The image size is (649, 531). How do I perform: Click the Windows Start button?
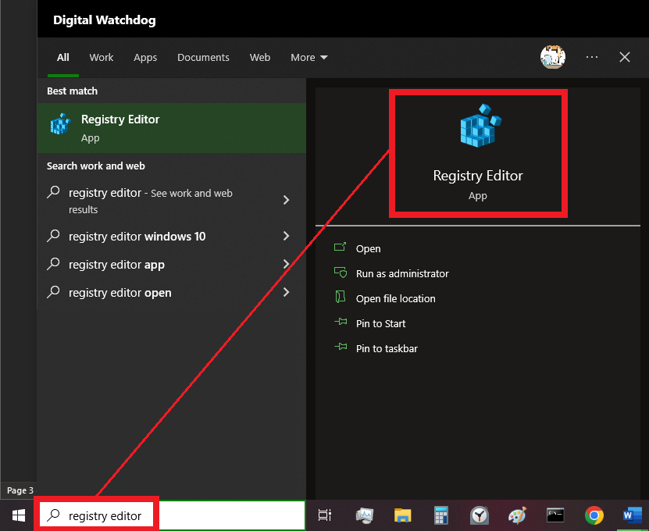(x=18, y=515)
